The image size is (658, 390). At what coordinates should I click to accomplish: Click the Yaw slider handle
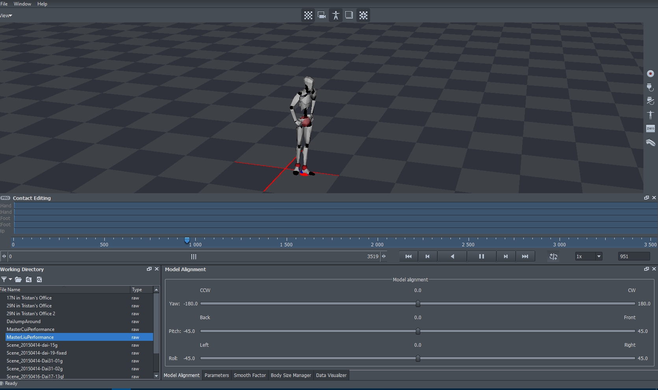tap(418, 304)
